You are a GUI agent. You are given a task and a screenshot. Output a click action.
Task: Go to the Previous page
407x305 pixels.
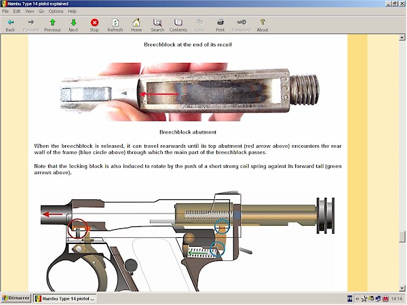pyautogui.click(x=52, y=25)
